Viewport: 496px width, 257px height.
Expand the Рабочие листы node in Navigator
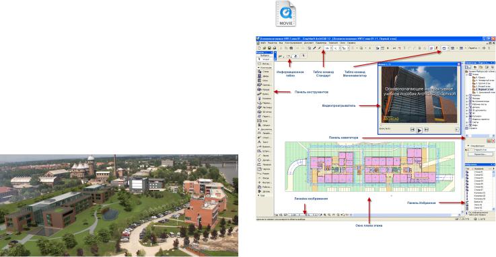(466, 105)
